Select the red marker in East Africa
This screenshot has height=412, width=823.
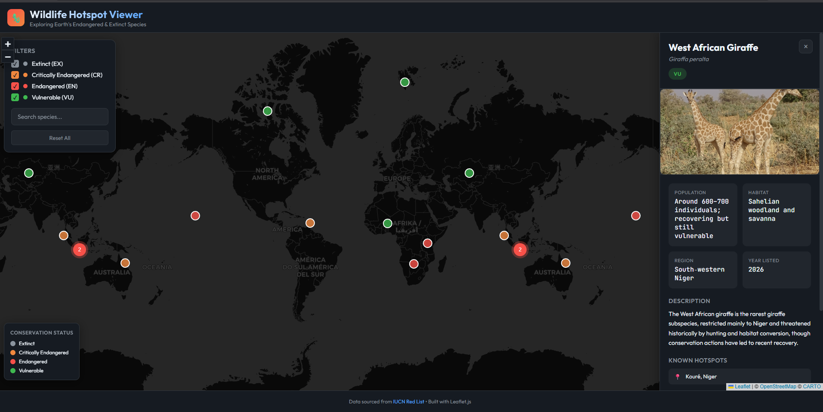coord(428,243)
